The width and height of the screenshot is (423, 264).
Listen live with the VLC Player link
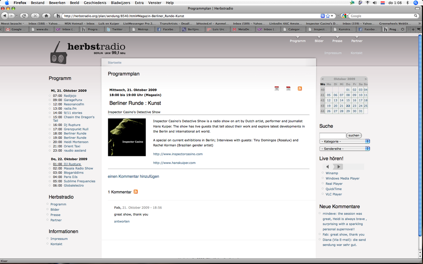tap(334, 194)
